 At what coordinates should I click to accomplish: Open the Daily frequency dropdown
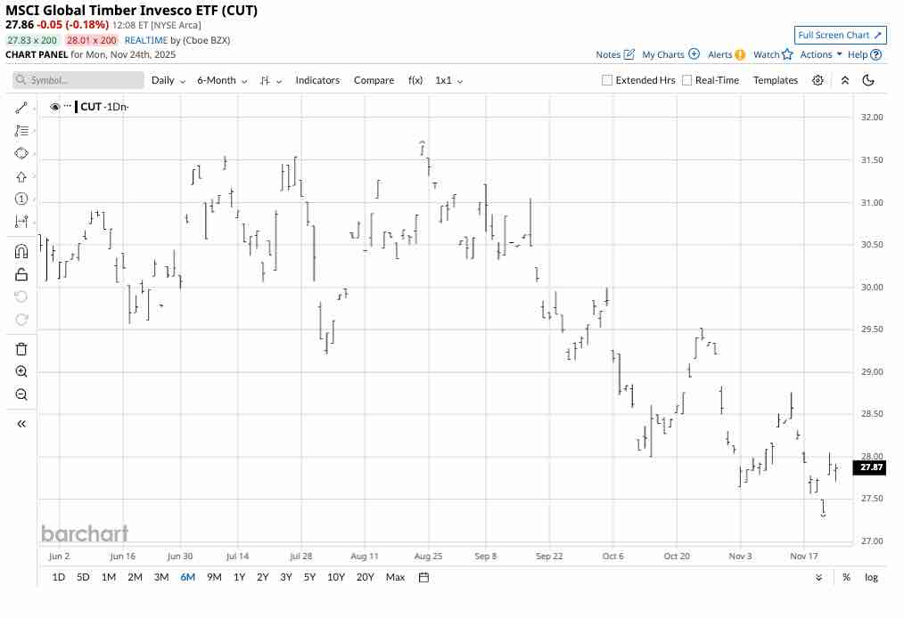click(168, 80)
